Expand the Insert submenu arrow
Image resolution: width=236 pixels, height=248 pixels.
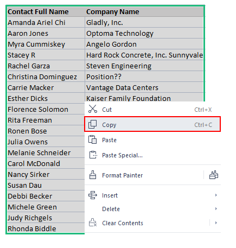point(216,195)
